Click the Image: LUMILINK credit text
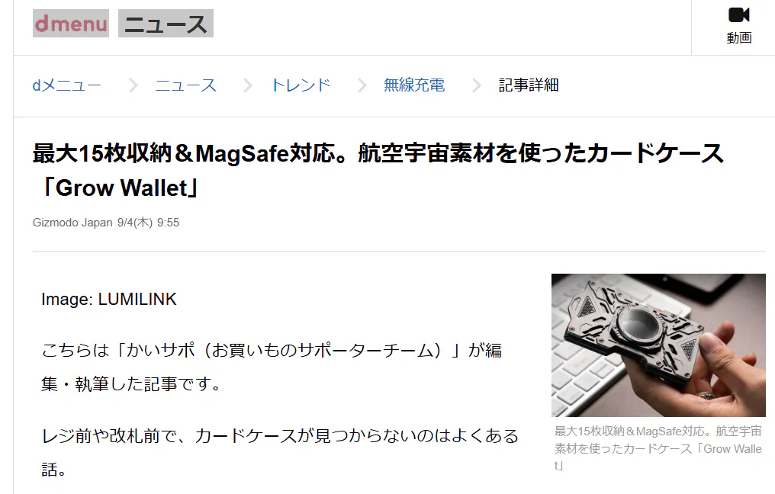This screenshot has height=494, width=775. pos(109,299)
